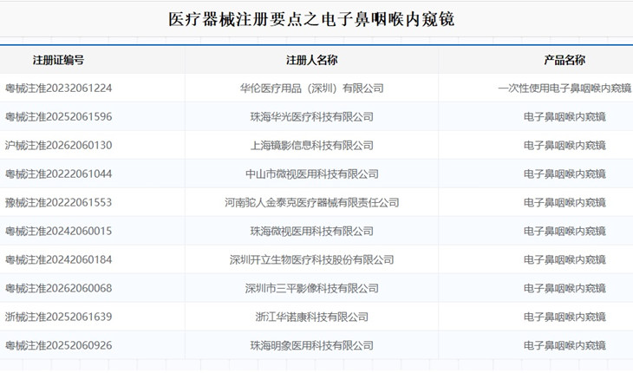This screenshot has width=633, height=373.
Task: Click product name in 中山市微视医用科技 row
Action: click(564, 174)
